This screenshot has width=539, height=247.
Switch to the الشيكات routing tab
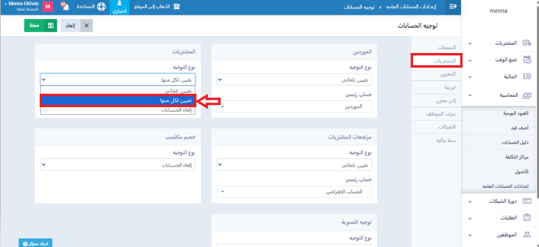tap(436, 126)
